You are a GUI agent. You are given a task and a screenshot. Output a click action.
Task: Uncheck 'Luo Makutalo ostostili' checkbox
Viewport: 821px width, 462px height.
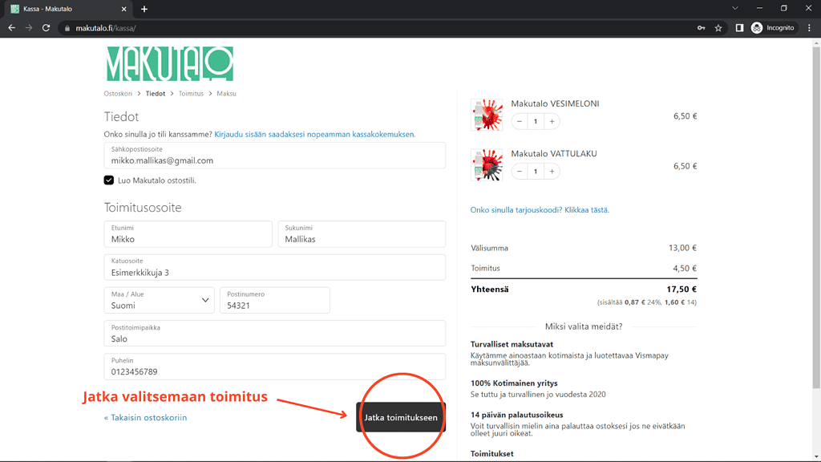[109, 180]
